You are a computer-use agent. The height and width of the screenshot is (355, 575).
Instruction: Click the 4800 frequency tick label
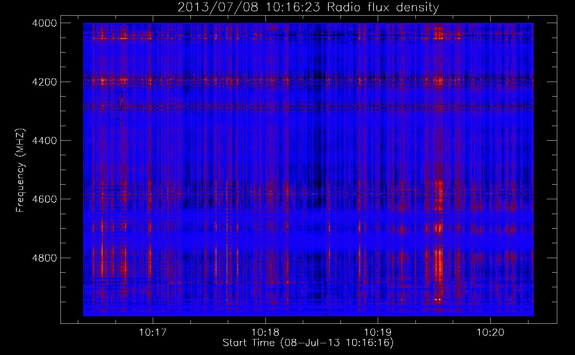[x=44, y=258]
